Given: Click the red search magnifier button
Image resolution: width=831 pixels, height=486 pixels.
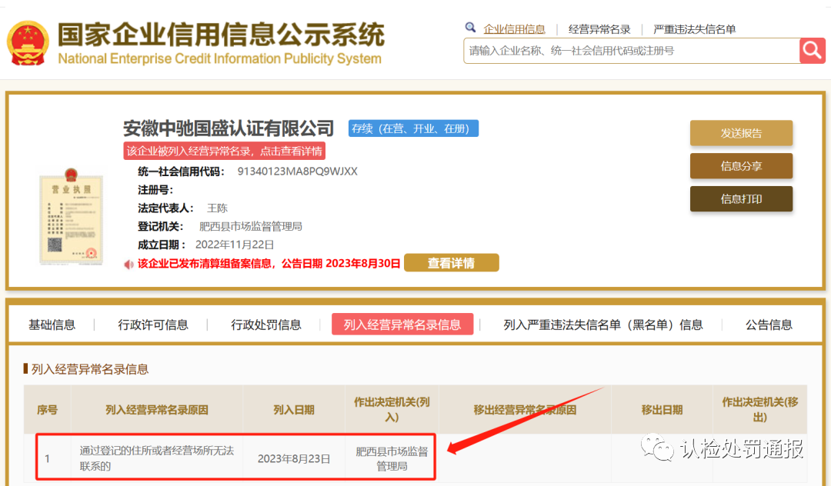Looking at the screenshot, I should coord(812,51).
